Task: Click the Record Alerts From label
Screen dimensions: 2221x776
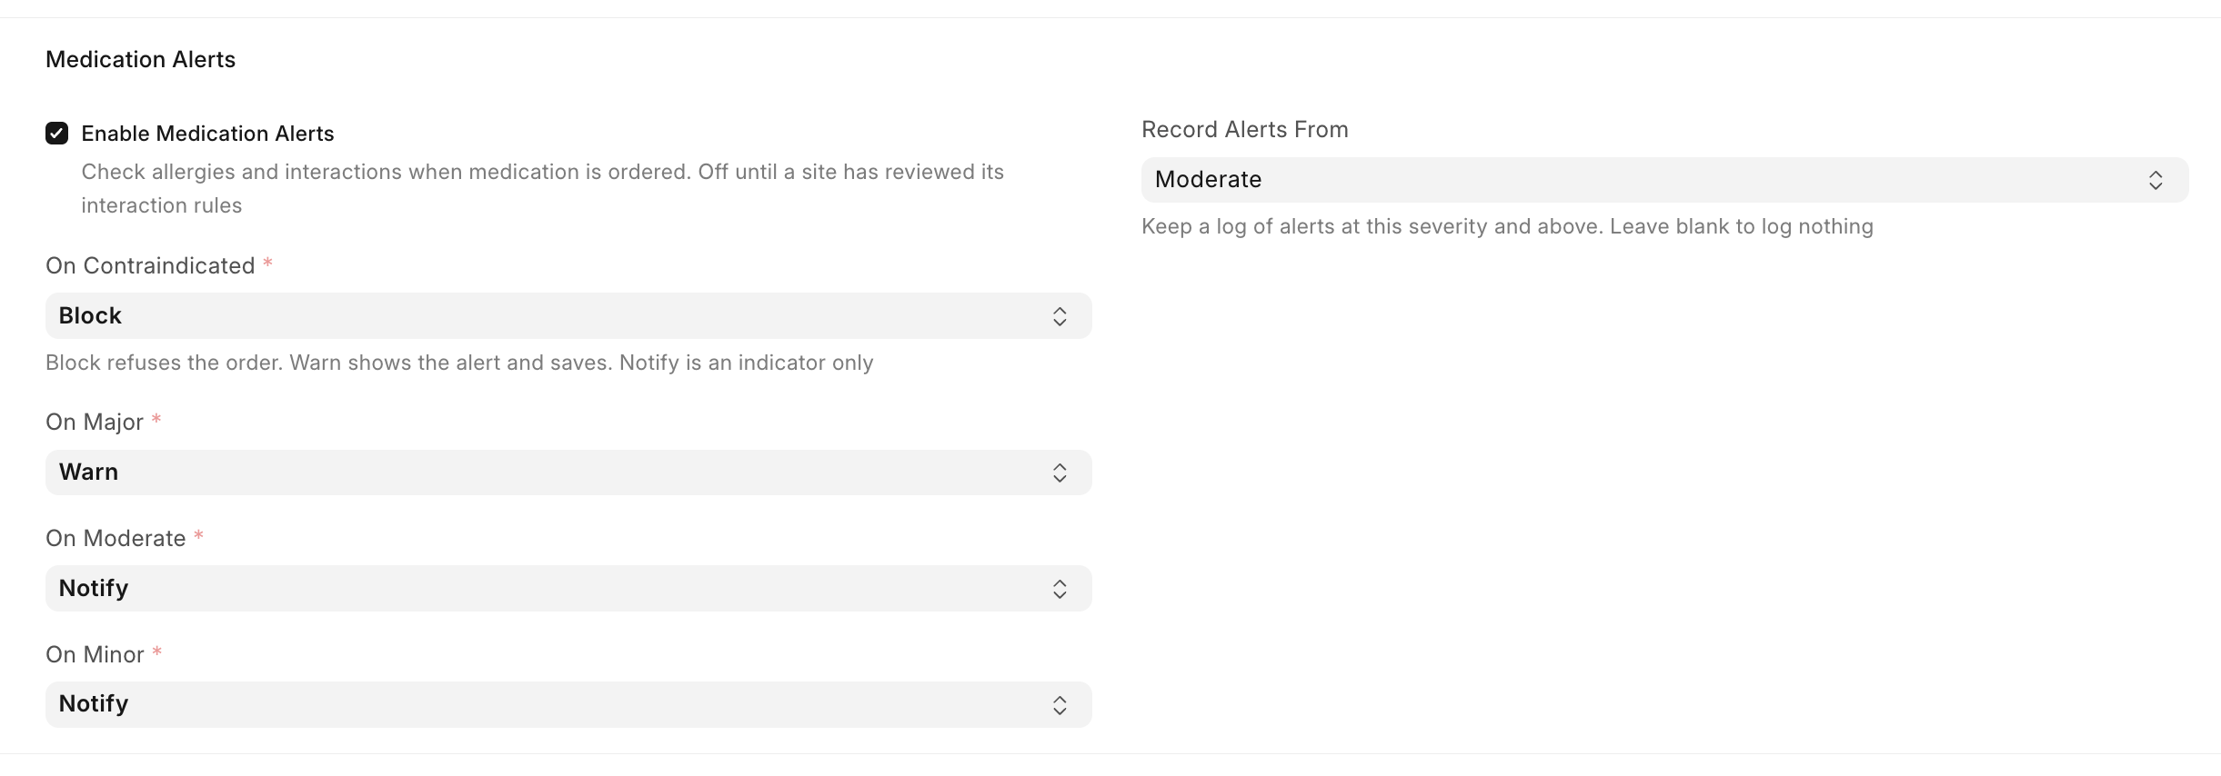Action: pyautogui.click(x=1245, y=129)
